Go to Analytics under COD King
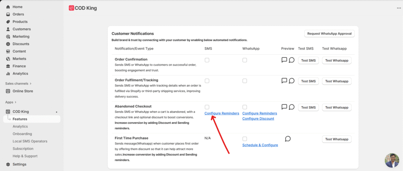Screen dimensions: 403x171 20,127
